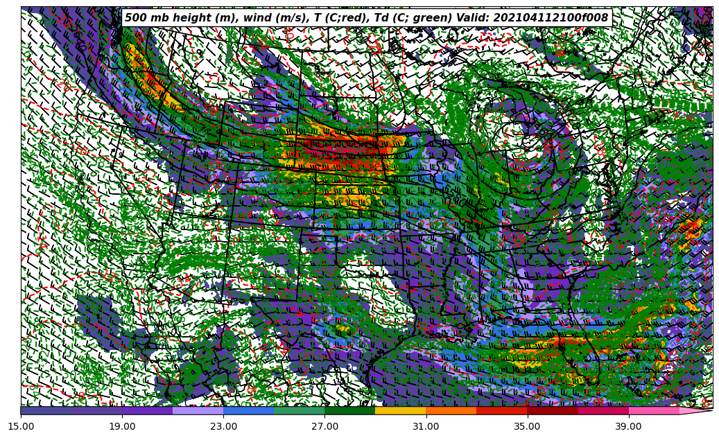Click the 23.00 colorbar tick label

tap(223, 427)
